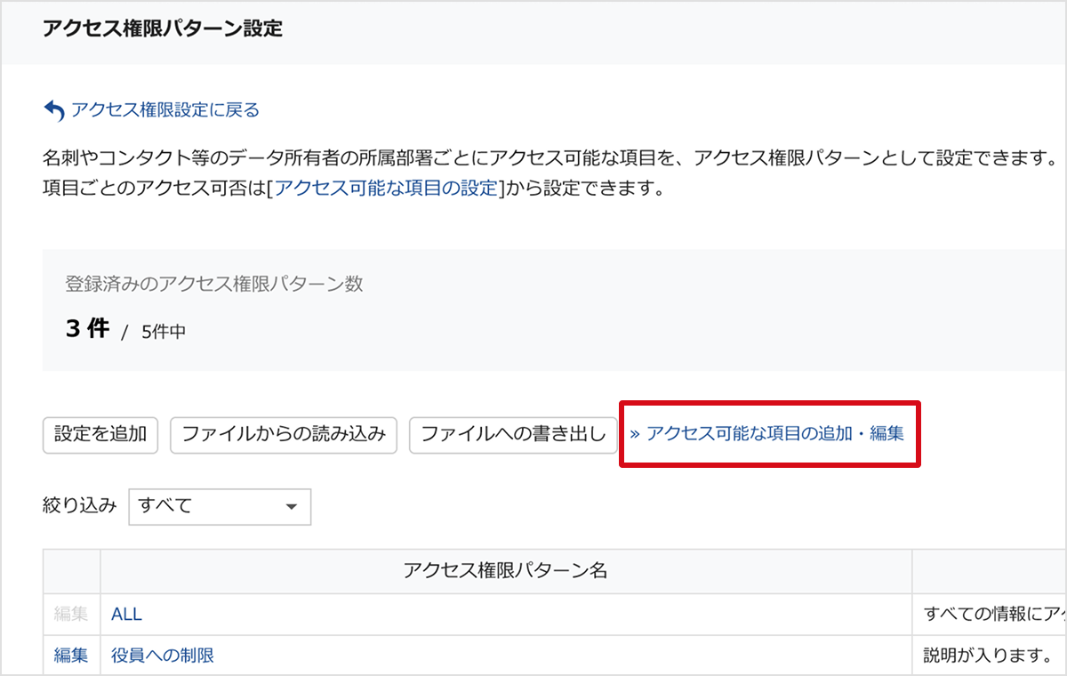
Task: Expand the 絞り込み すべて dropdown
Action: [x=220, y=506]
